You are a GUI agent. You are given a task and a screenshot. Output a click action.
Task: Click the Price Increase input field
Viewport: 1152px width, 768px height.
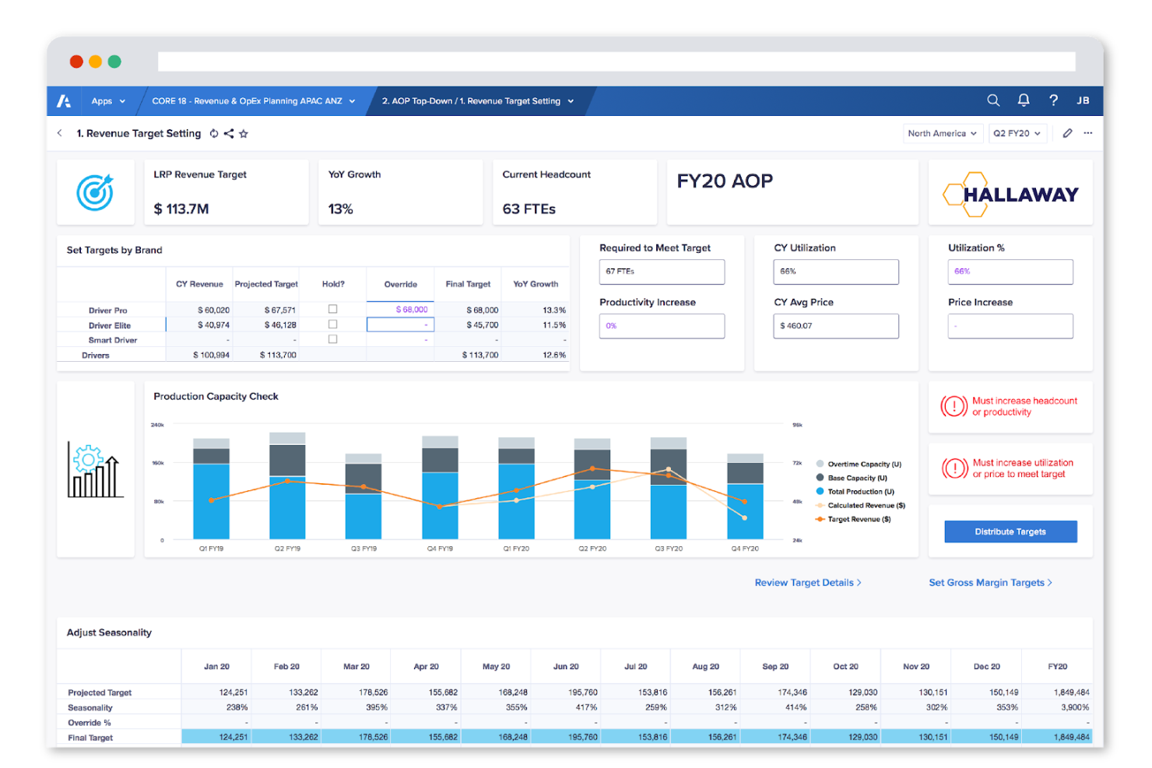pos(1010,326)
